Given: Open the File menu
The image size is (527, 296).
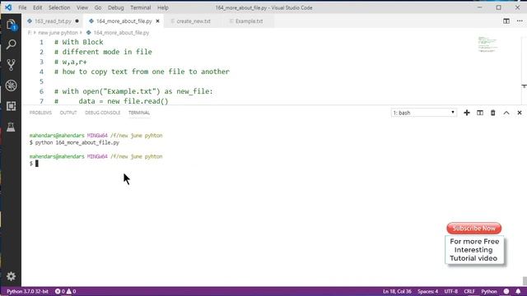Looking at the screenshot, I should pos(22,7).
